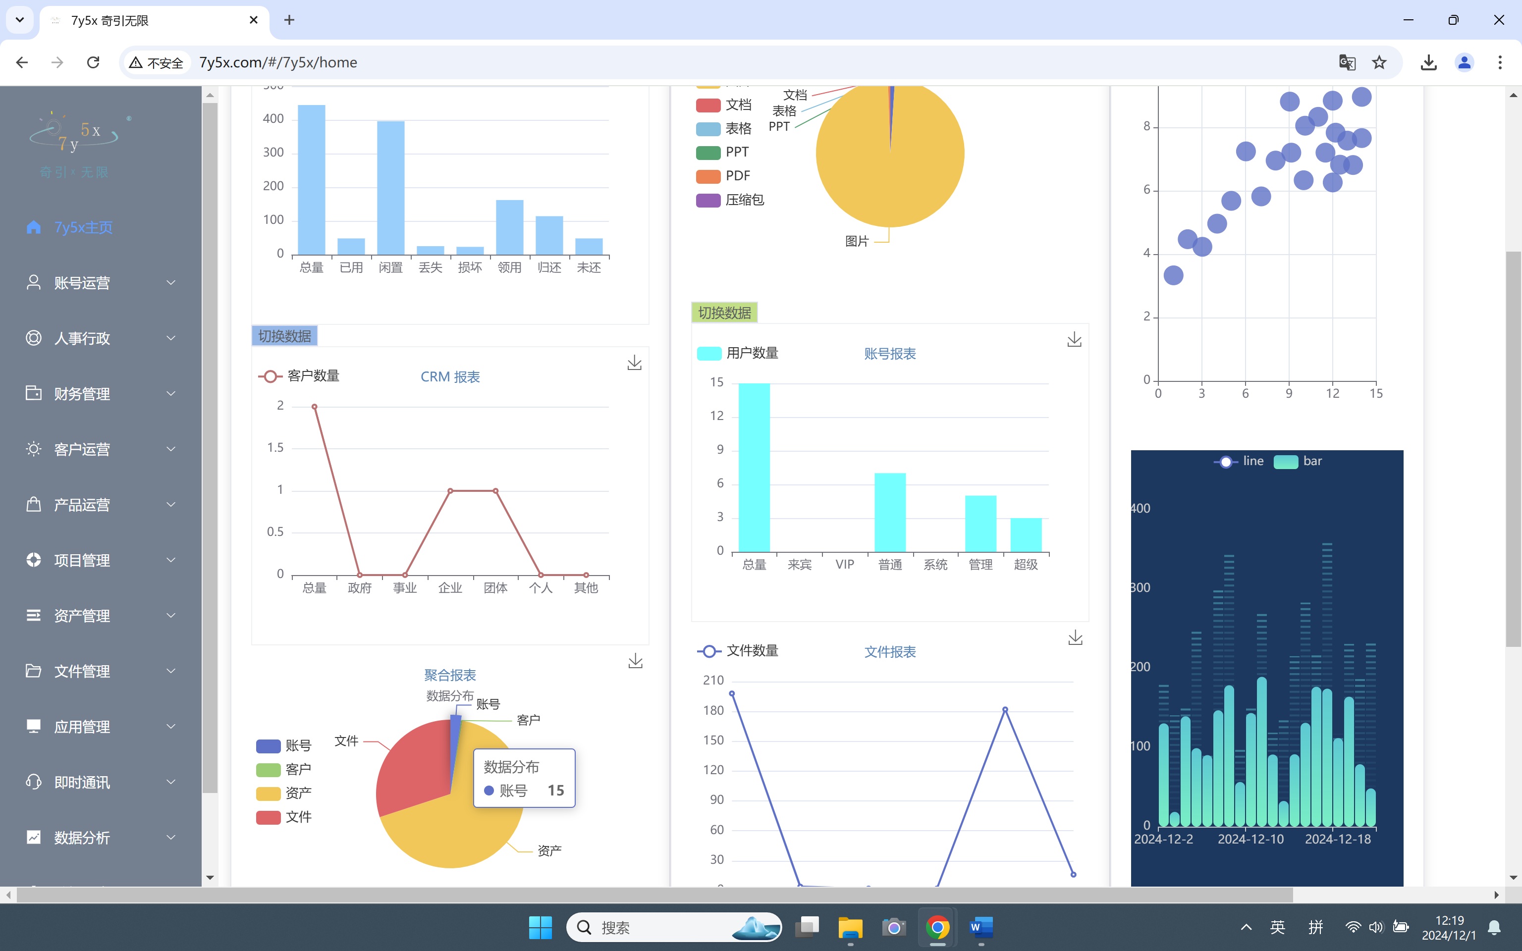Expand the 财务管理 submenu chevron

[x=170, y=394]
